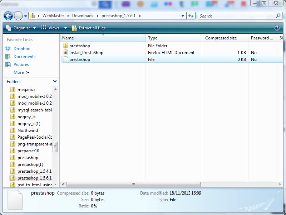This screenshot has height=215, width=286.
Task: Click the meganizr zip folder icon
Action: pos(13,90)
